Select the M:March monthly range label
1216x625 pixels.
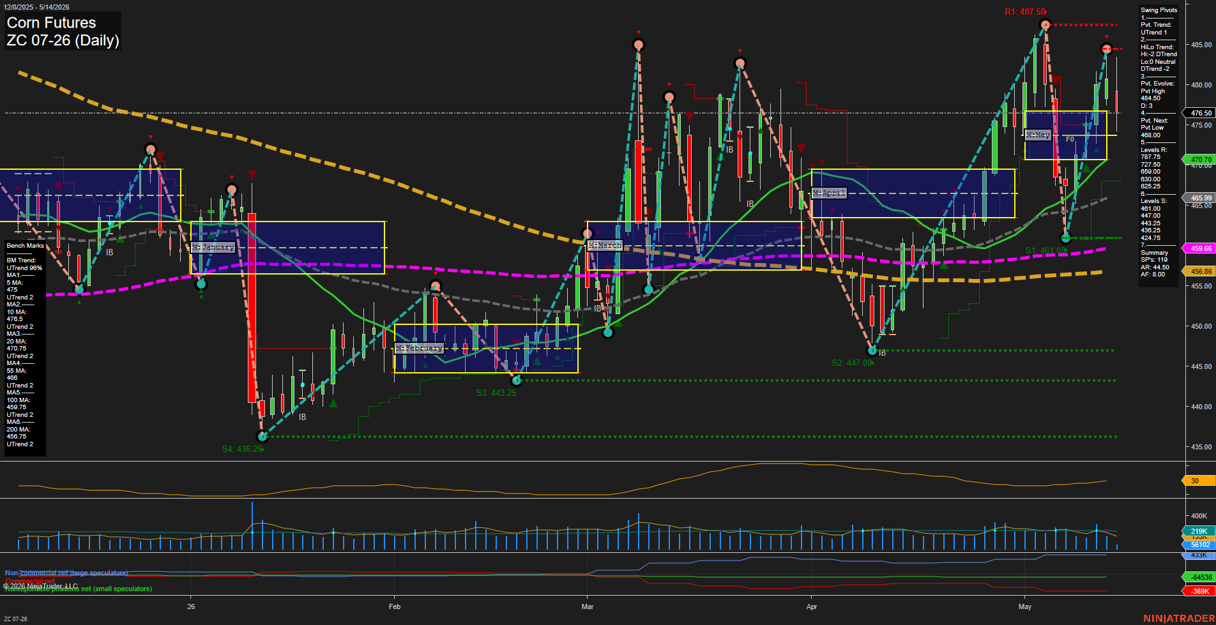point(604,245)
